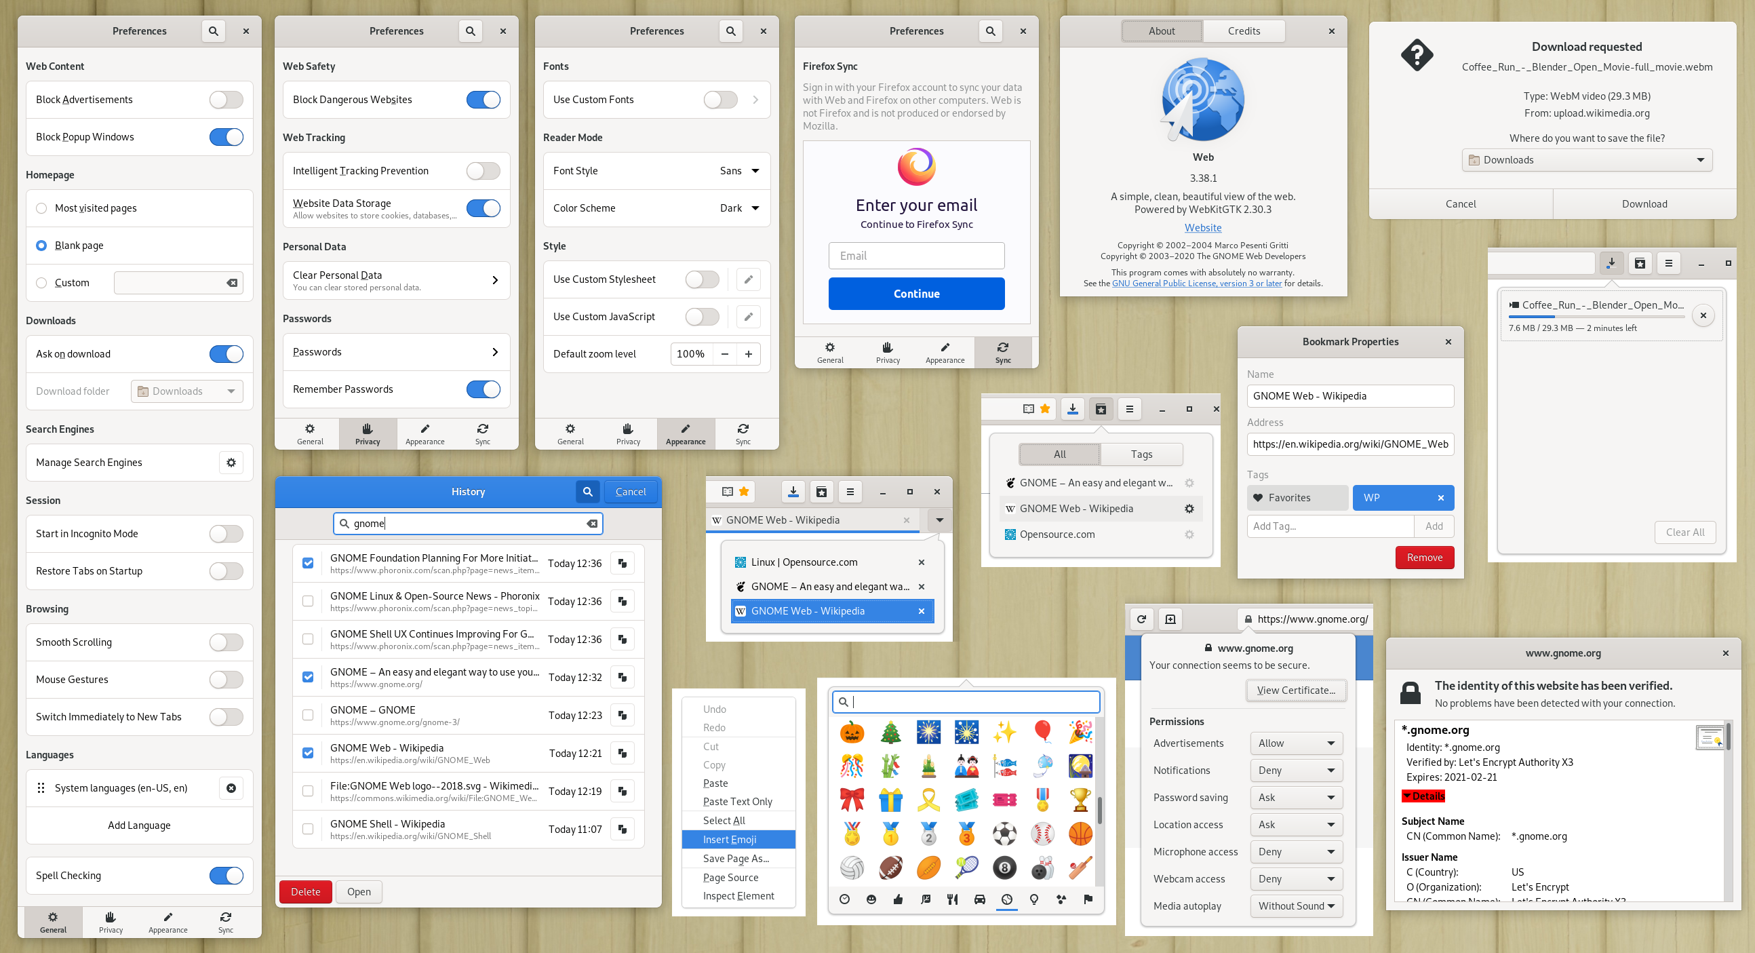Click the Coffee_Run download progress bar
This screenshot has width=1755, height=953.
coord(1596,317)
